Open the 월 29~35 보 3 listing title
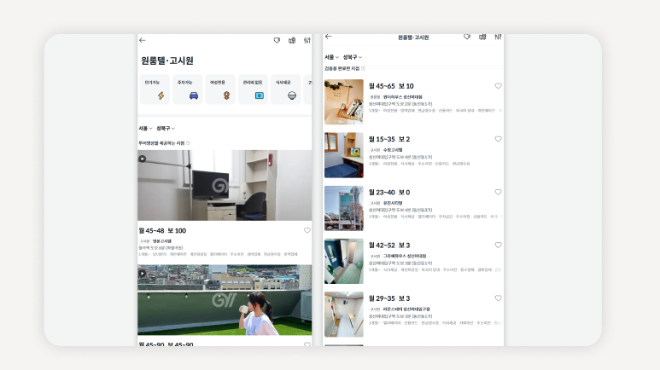The image size is (660, 370). click(389, 298)
